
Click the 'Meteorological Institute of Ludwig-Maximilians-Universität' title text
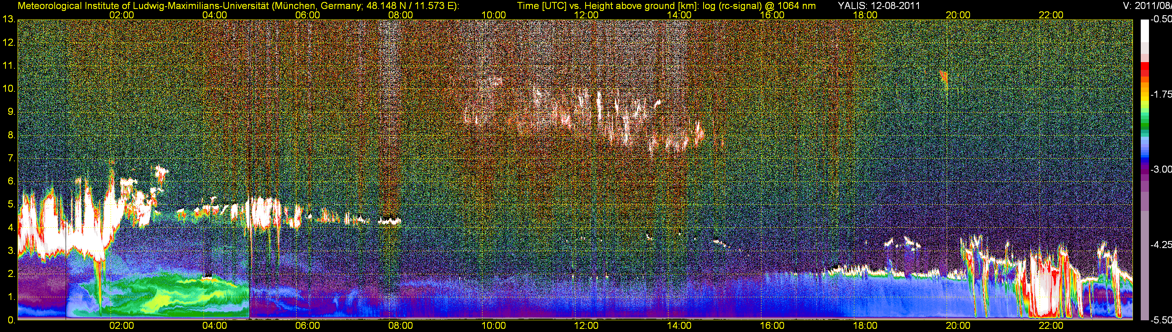click(143, 6)
